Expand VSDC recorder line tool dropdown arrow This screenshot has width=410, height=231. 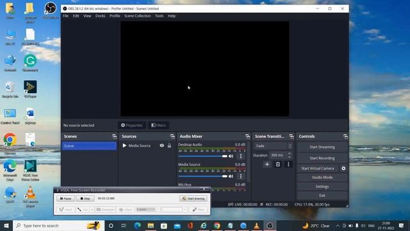point(92,210)
